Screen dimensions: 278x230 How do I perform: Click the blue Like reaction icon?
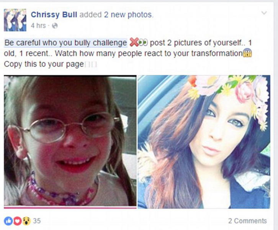(x=8, y=221)
